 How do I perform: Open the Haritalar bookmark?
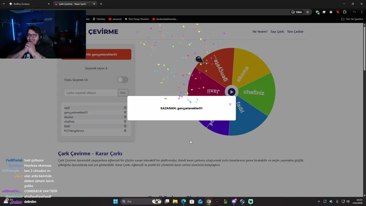point(99,19)
